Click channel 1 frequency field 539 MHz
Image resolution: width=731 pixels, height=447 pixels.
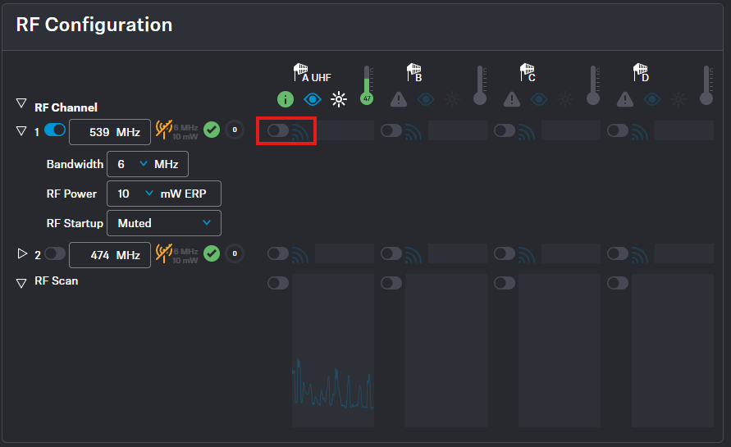(109, 131)
